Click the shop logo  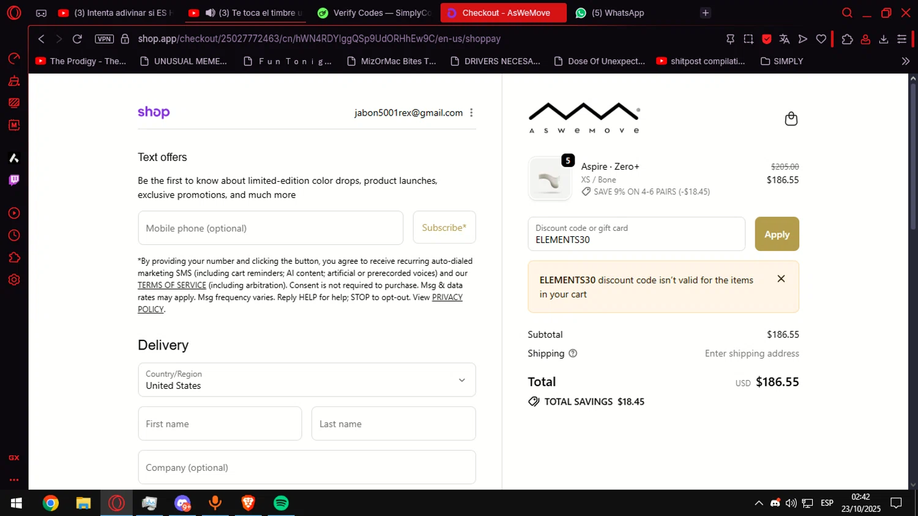[154, 112]
